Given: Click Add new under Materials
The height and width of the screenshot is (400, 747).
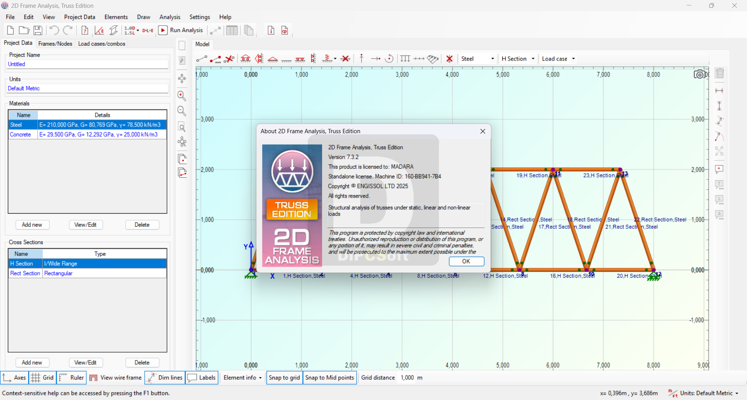Looking at the screenshot, I should click(x=32, y=225).
